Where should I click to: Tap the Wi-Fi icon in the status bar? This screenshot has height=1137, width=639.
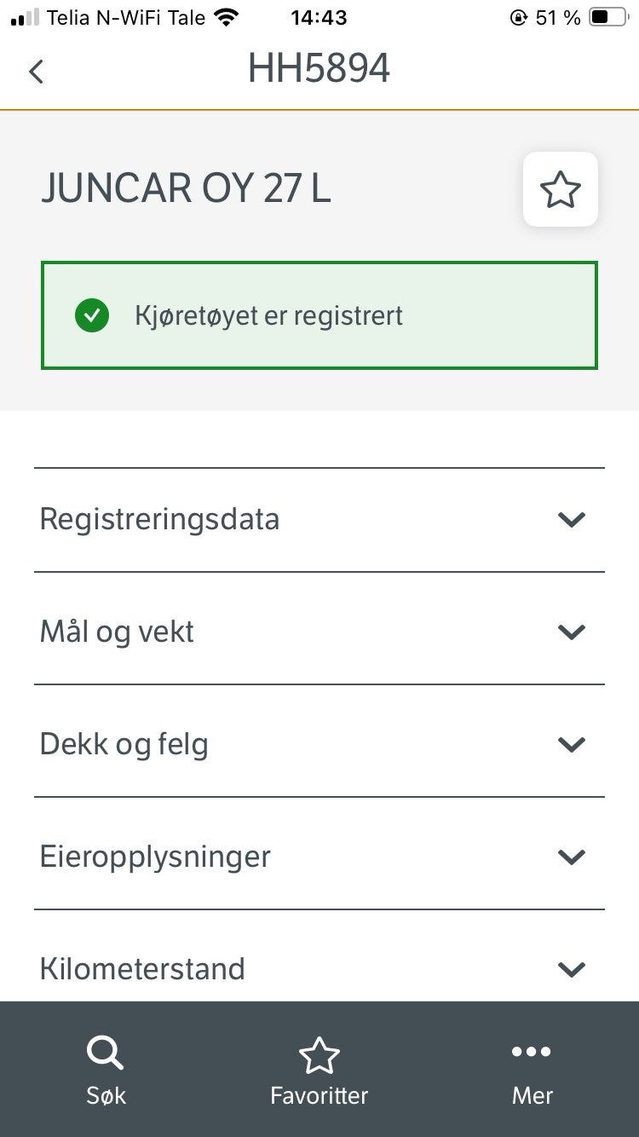(x=227, y=17)
